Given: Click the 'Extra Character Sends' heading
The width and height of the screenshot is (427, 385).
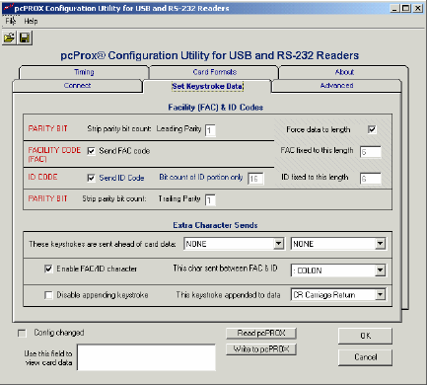Looking at the screenshot, I should coord(215,225).
